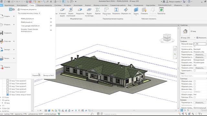The width and height of the screenshot is (207, 116).
Task: Click the 3D view house icon in Properties
Action: pos(185,31)
